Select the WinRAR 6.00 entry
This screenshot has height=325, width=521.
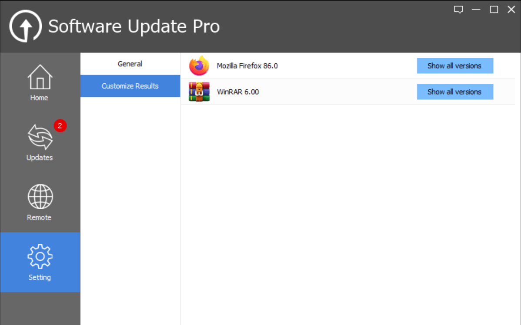point(237,92)
